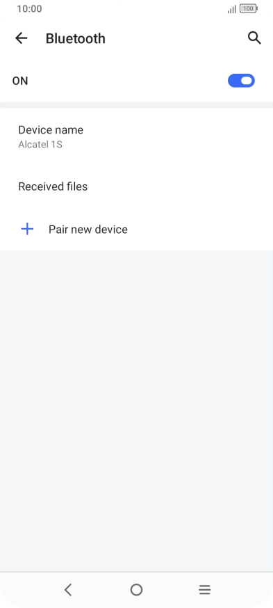The image size is (273, 608).
Task: Tap the Alcatel 1S device name subtitle
Action: pyautogui.click(x=40, y=145)
